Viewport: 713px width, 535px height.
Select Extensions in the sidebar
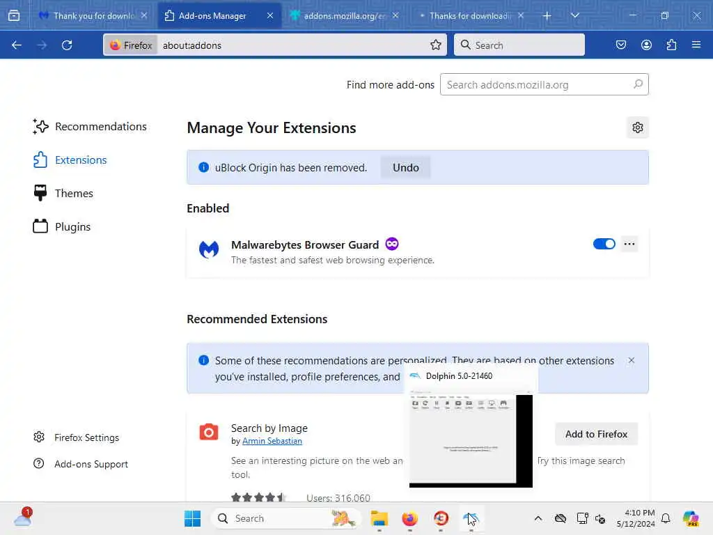(70, 160)
